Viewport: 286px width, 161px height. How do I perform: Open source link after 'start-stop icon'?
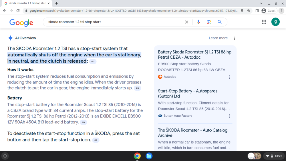[x=96, y=140]
